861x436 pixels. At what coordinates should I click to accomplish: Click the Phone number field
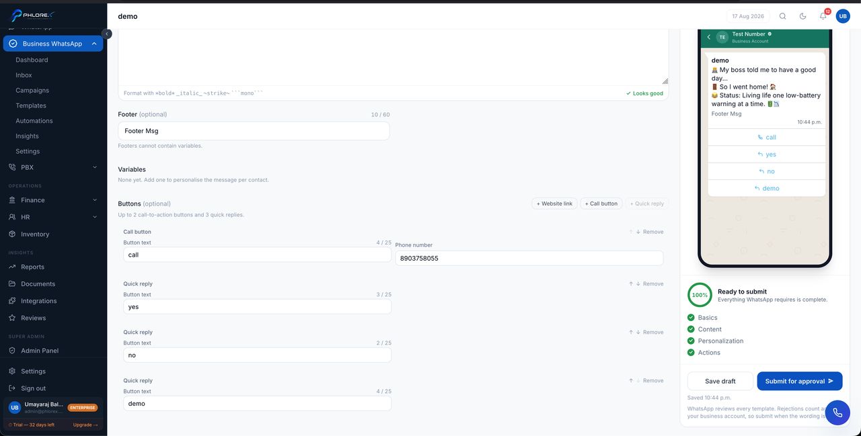(529, 258)
